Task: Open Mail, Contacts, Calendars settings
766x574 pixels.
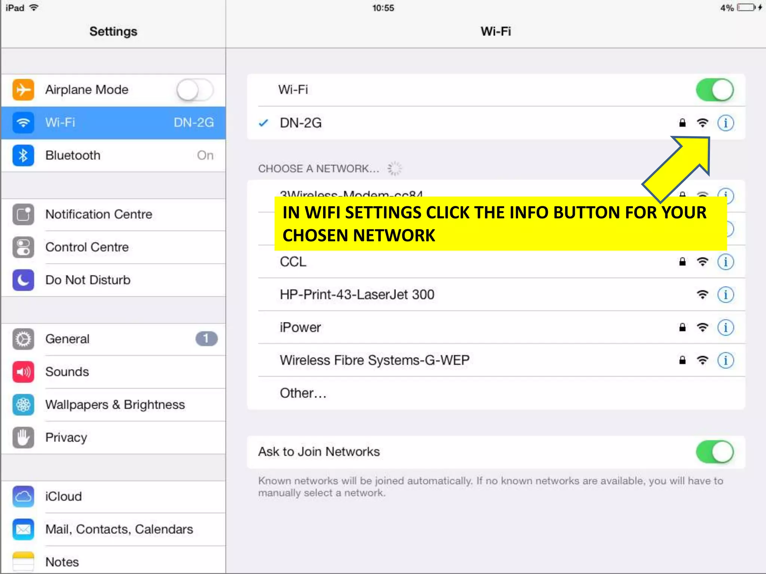Action: pyautogui.click(x=113, y=530)
